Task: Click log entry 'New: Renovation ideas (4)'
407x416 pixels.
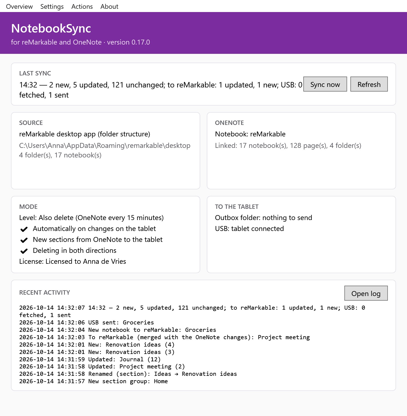Action: point(97,345)
